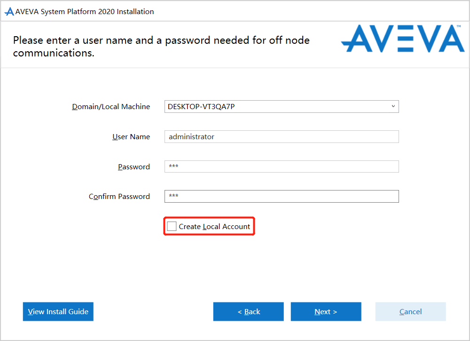
Task: Click the Create Local Account label text
Action: click(214, 227)
